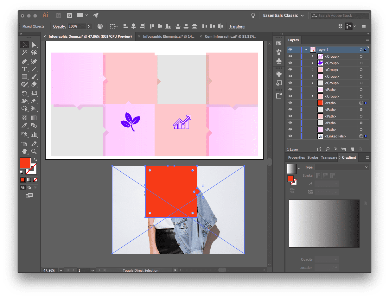389x298 pixels.
Task: Click the red Fill color swatch
Action: pos(25,163)
